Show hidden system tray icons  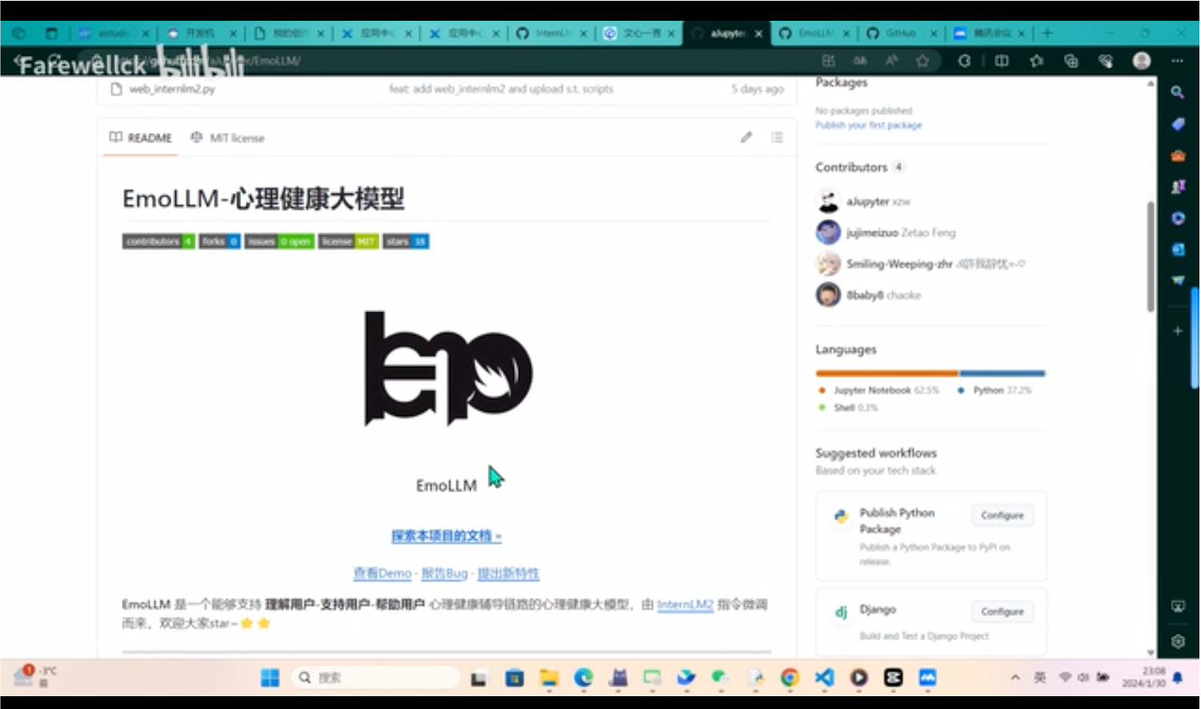(1015, 678)
